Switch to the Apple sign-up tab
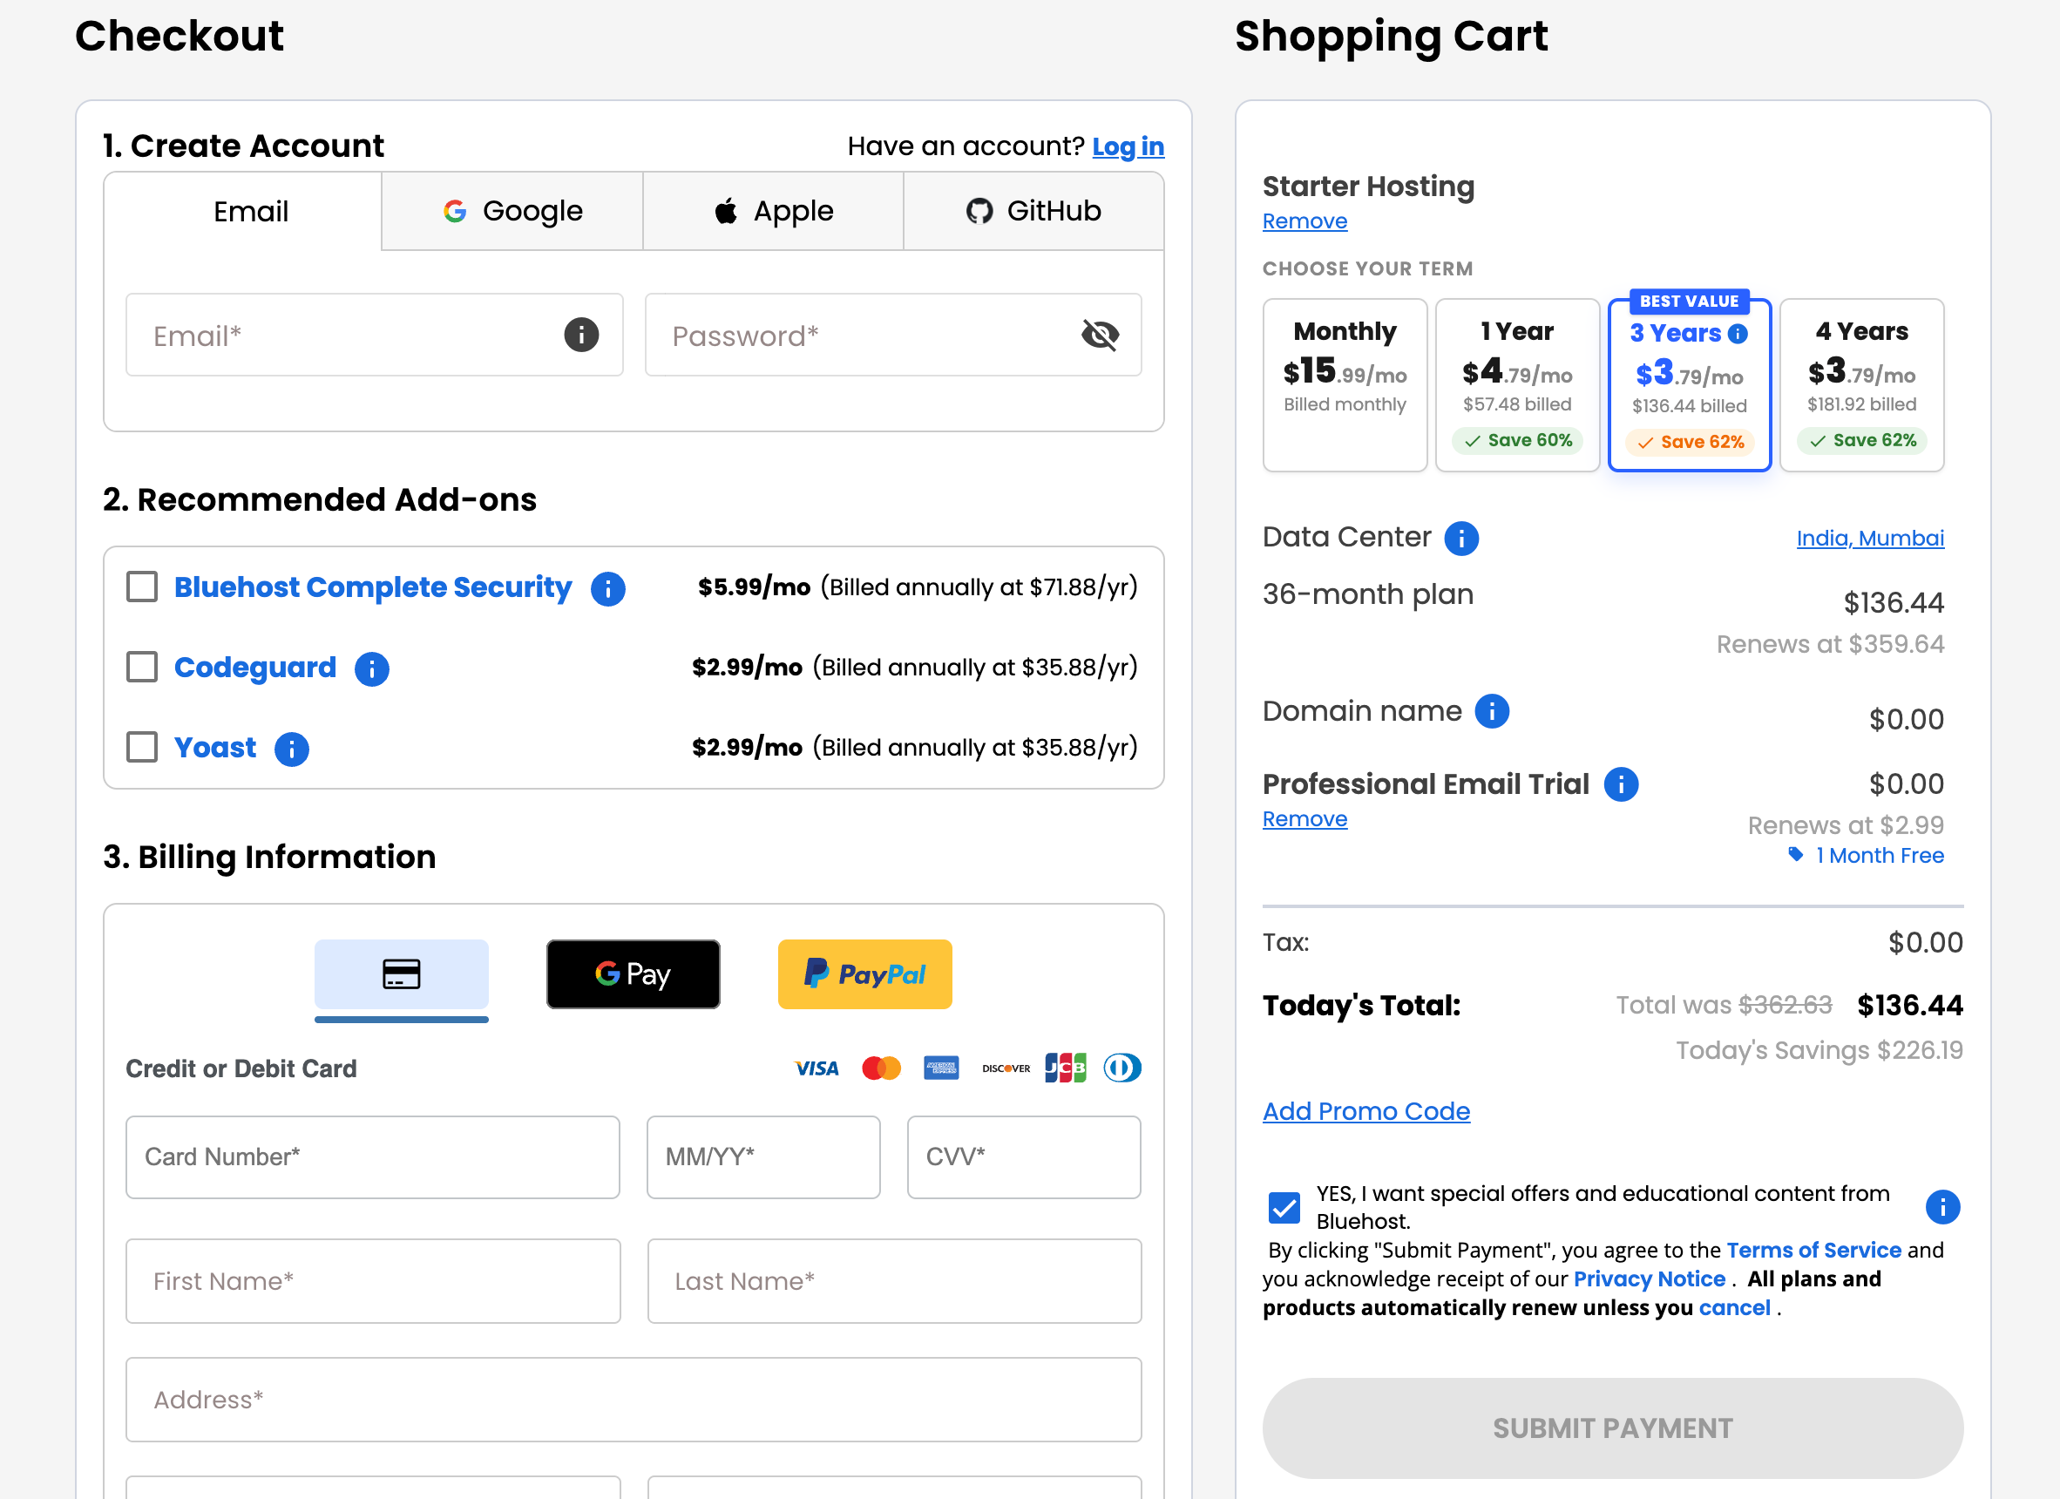Viewport: 2060px width, 1499px height. point(773,211)
